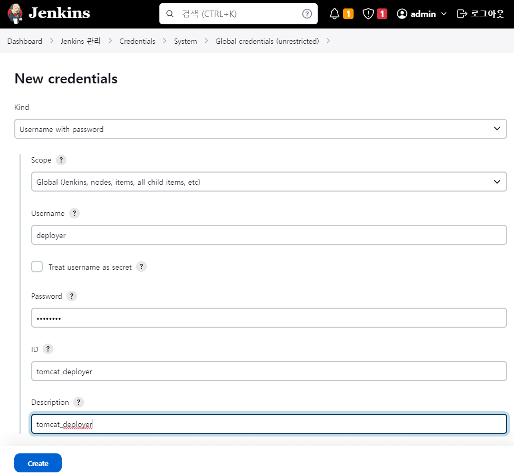Click the Username field containing deployer
Viewport: 514px width, 475px height.
[269, 235]
